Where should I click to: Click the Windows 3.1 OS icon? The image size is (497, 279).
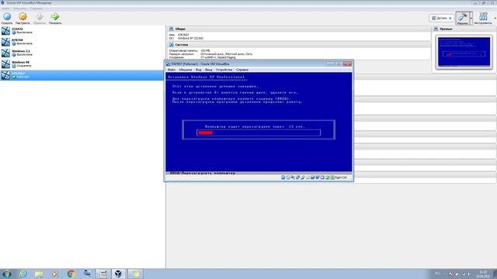click(5, 53)
